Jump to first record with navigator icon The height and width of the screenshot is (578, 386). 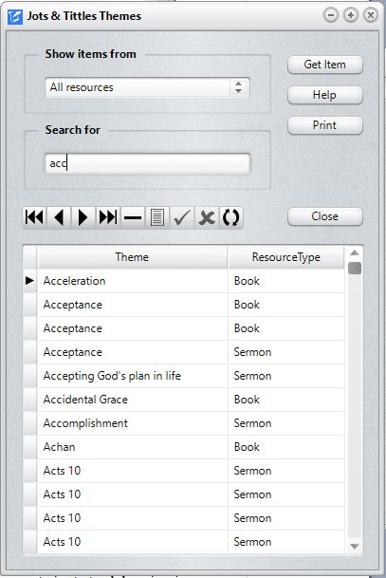[x=35, y=217]
